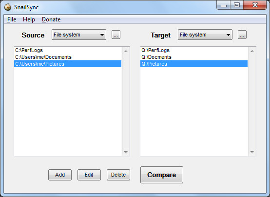The image size is (270, 197).
Task: Select Q:\Docments in target list
Action: tap(194, 57)
